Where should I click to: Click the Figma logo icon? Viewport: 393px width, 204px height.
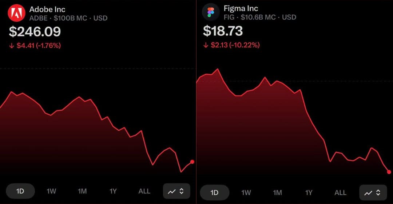pos(211,12)
